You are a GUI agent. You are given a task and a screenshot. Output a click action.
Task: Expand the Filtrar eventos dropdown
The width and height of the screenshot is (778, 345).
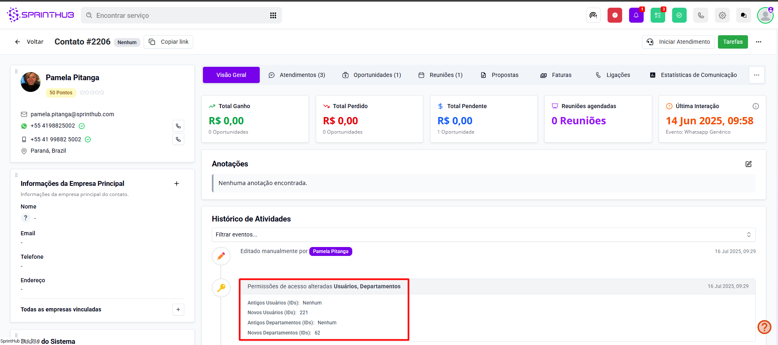[483, 234]
